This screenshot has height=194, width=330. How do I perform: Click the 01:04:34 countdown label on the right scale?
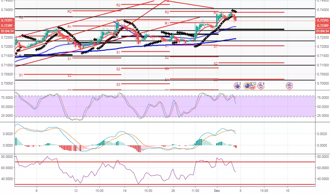click(323, 31)
